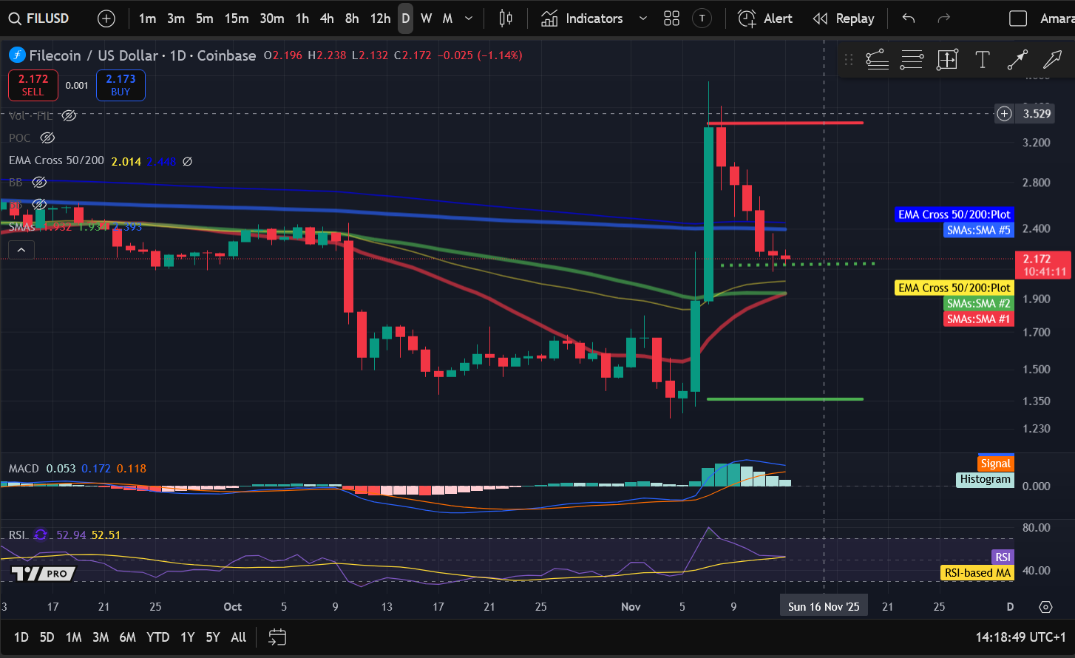
Task: Set the date range to 5Y
Action: pyautogui.click(x=213, y=637)
